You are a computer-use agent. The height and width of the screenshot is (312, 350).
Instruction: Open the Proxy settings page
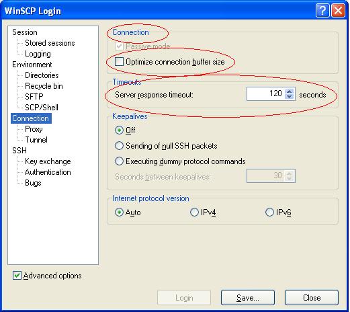click(34, 129)
